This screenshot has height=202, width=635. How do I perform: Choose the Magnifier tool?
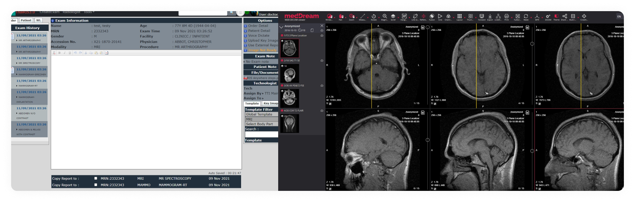385,16
